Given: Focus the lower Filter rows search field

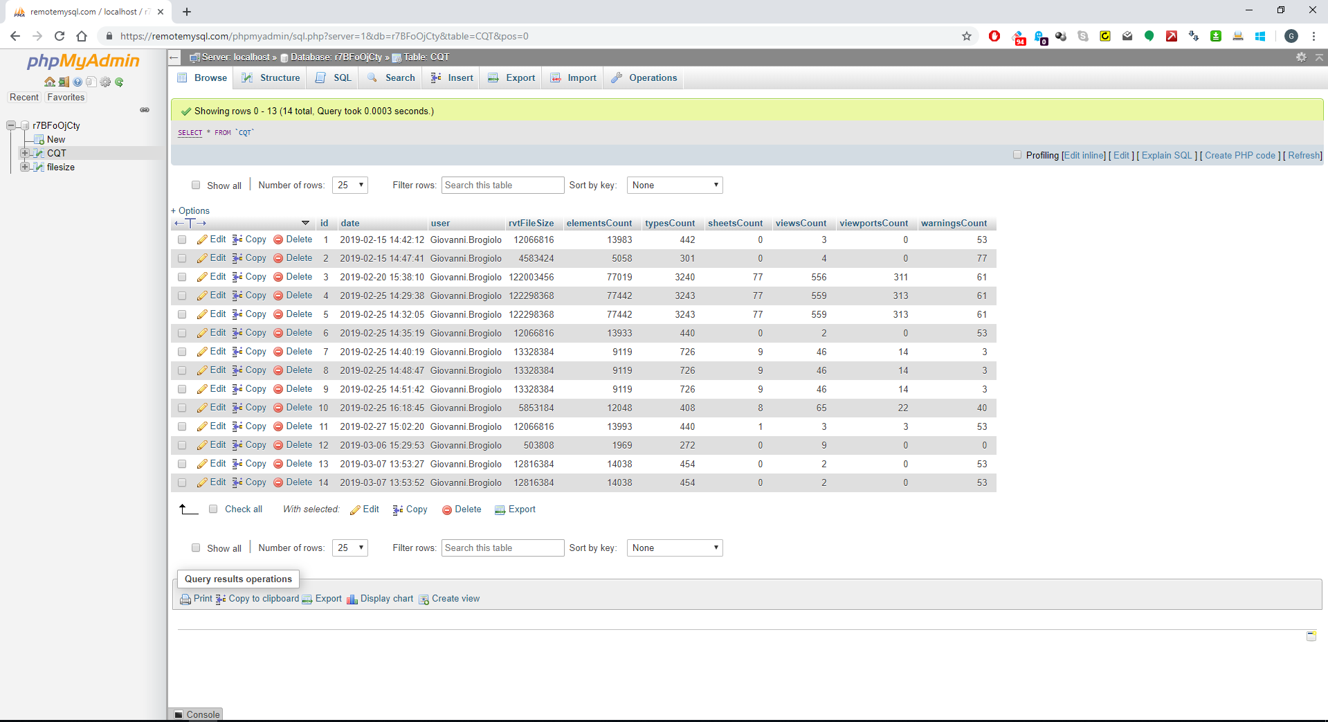Looking at the screenshot, I should [502, 548].
